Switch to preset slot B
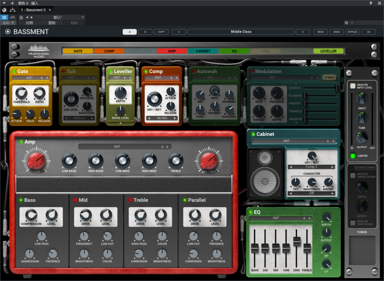Image resolution: width=384 pixels, height=281 pixels. click(x=145, y=32)
